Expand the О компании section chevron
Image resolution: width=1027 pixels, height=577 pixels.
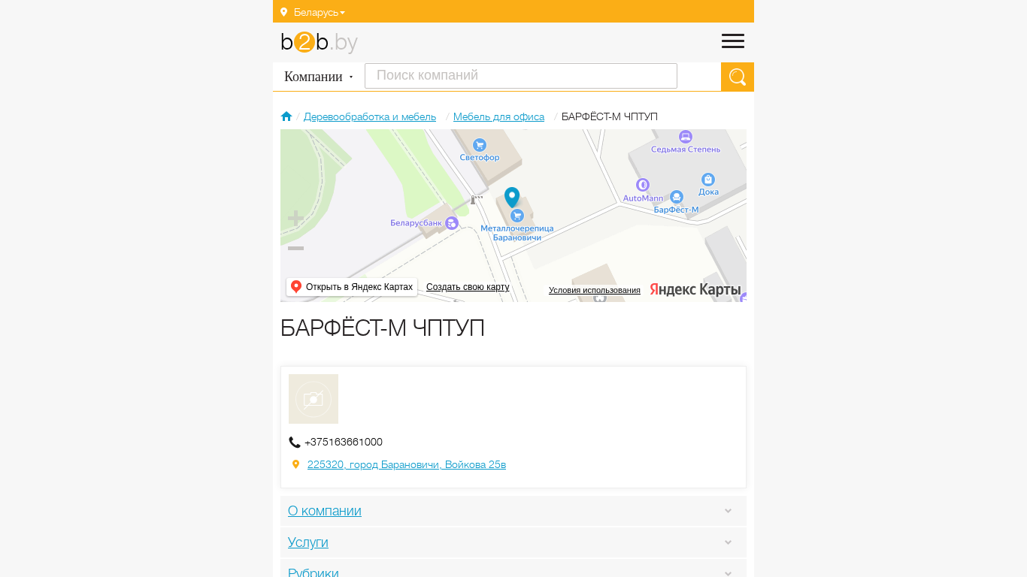pyautogui.click(x=728, y=511)
